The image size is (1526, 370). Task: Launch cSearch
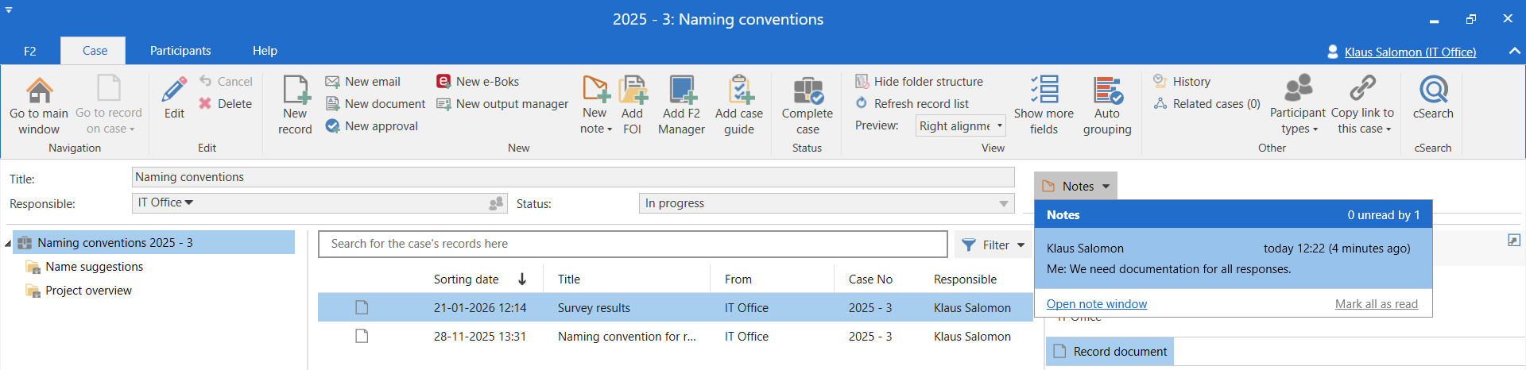(1433, 98)
